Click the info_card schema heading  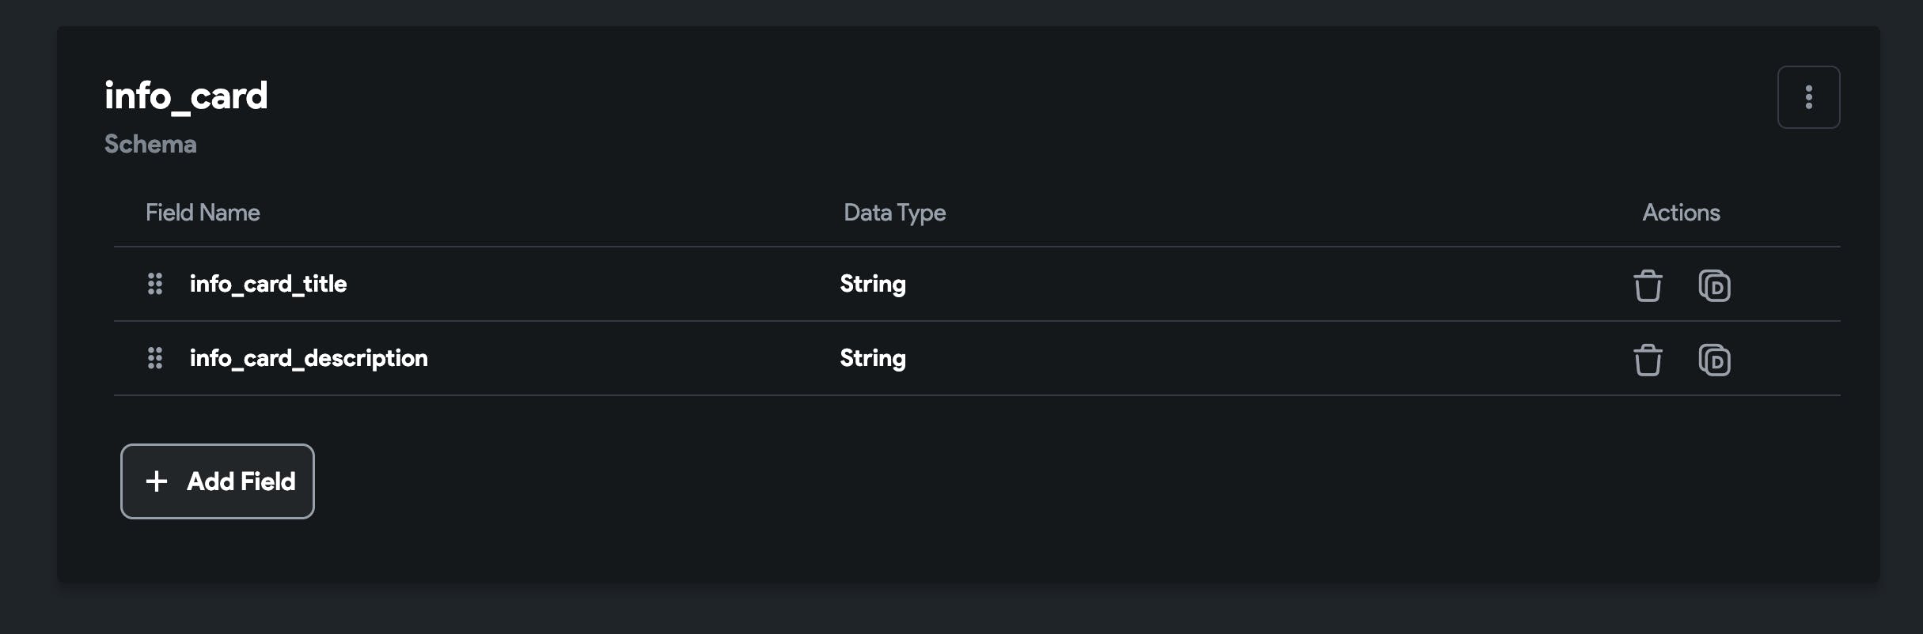pos(186,96)
